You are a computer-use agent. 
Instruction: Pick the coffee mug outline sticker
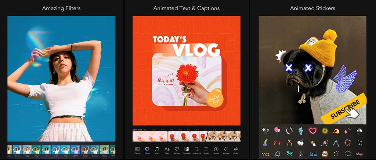click(301, 154)
